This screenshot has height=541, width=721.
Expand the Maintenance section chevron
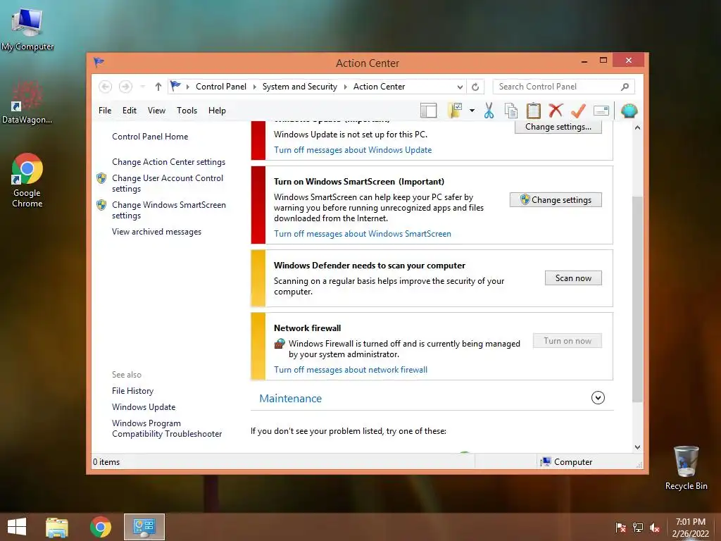pos(598,397)
